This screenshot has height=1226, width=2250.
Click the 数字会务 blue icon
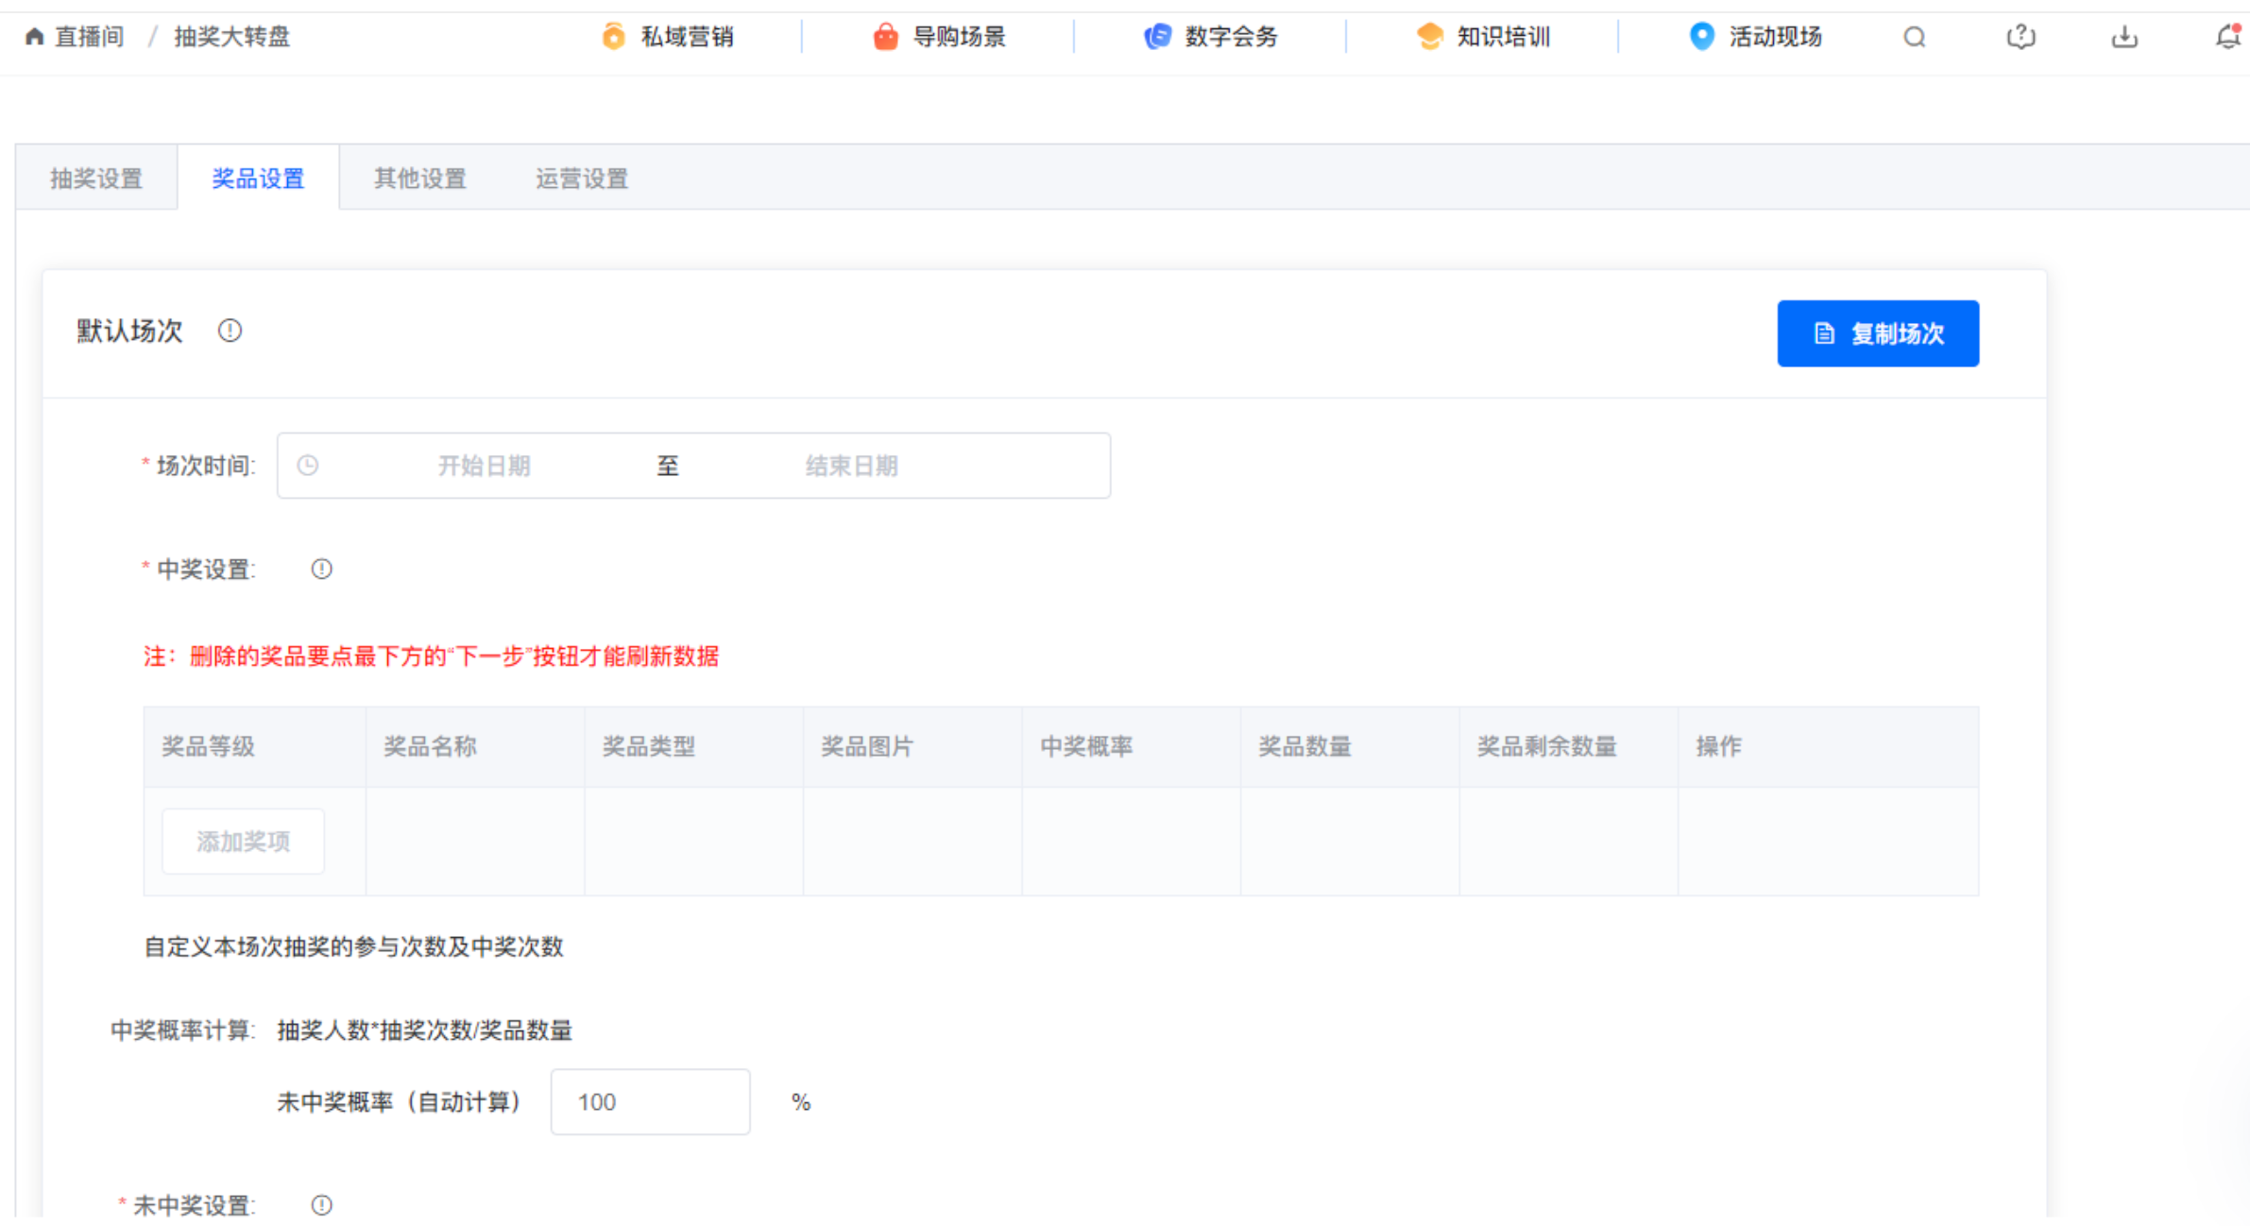tap(1157, 37)
